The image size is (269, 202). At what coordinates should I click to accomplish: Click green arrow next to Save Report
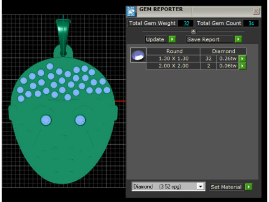point(238,39)
